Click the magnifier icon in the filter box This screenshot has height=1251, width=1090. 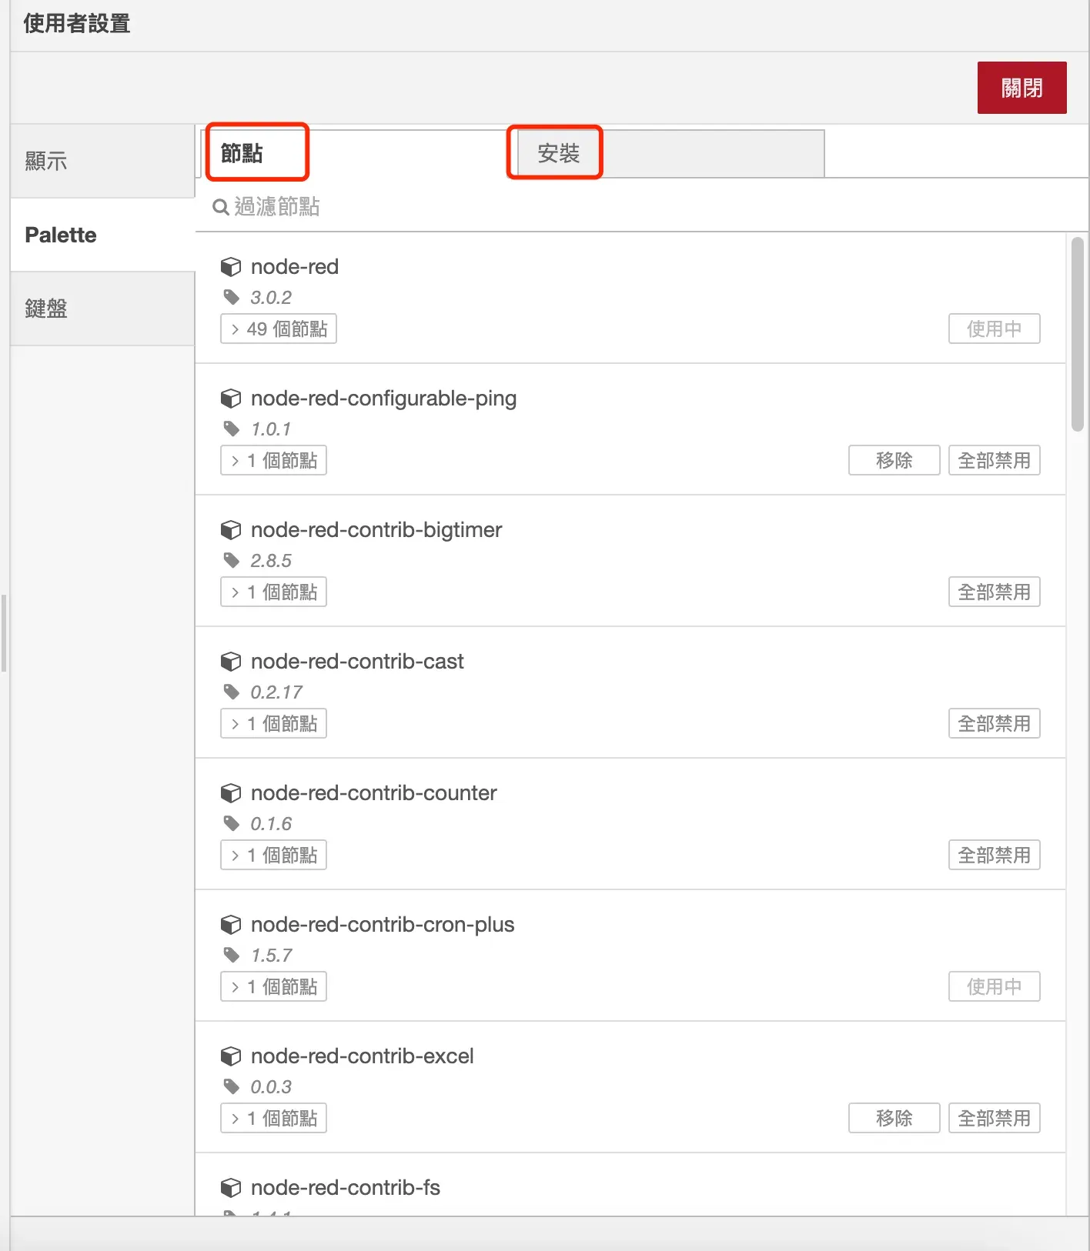click(x=221, y=207)
